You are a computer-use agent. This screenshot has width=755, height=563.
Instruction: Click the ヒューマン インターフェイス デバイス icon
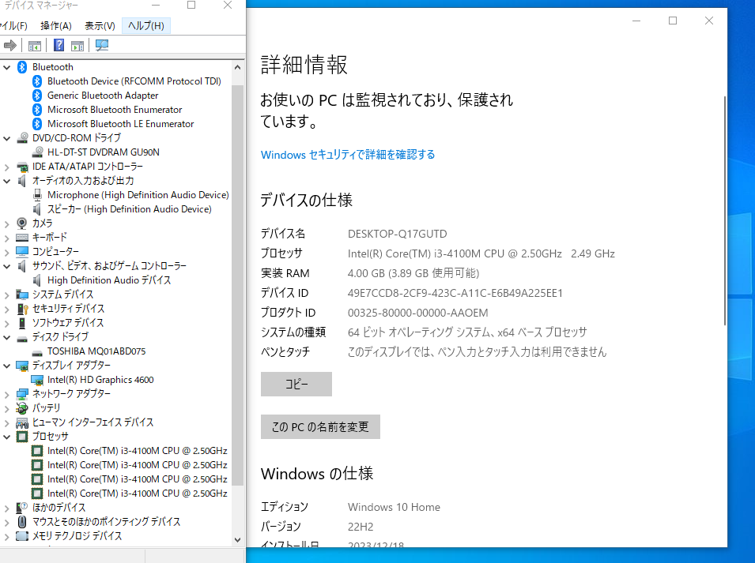(x=22, y=422)
